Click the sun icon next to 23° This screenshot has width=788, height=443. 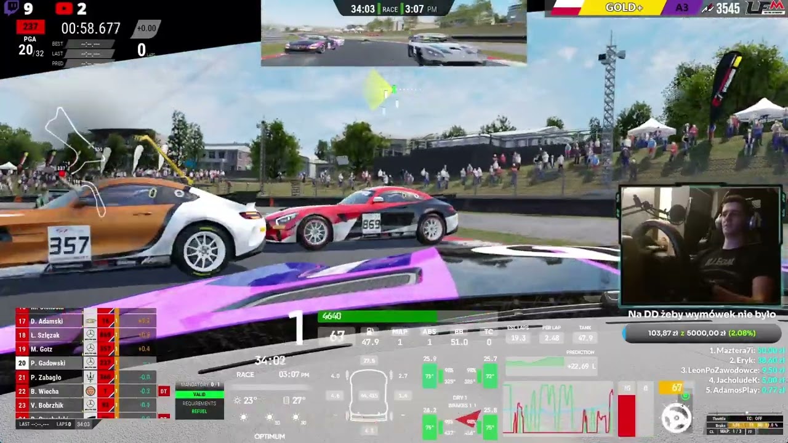coord(238,401)
